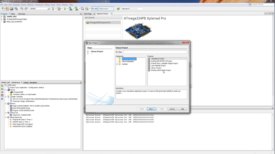275x154 pixels.
Task: Click the Build Project hammer icon
Action: (53, 9)
